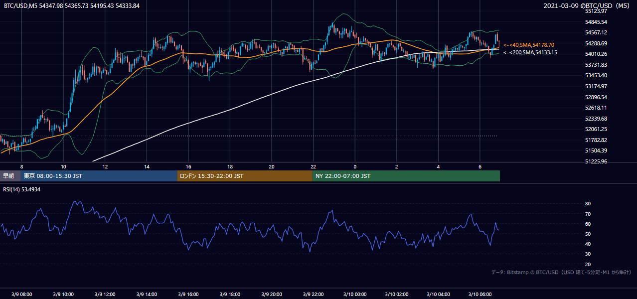Click price axis value 54010.26
Screen dimensions: 637x299
point(596,54)
